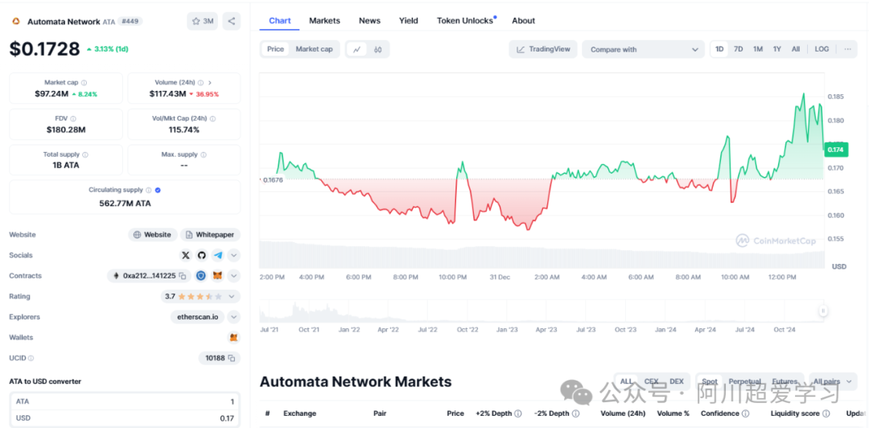Toggle chart to Market cap view

click(x=314, y=49)
